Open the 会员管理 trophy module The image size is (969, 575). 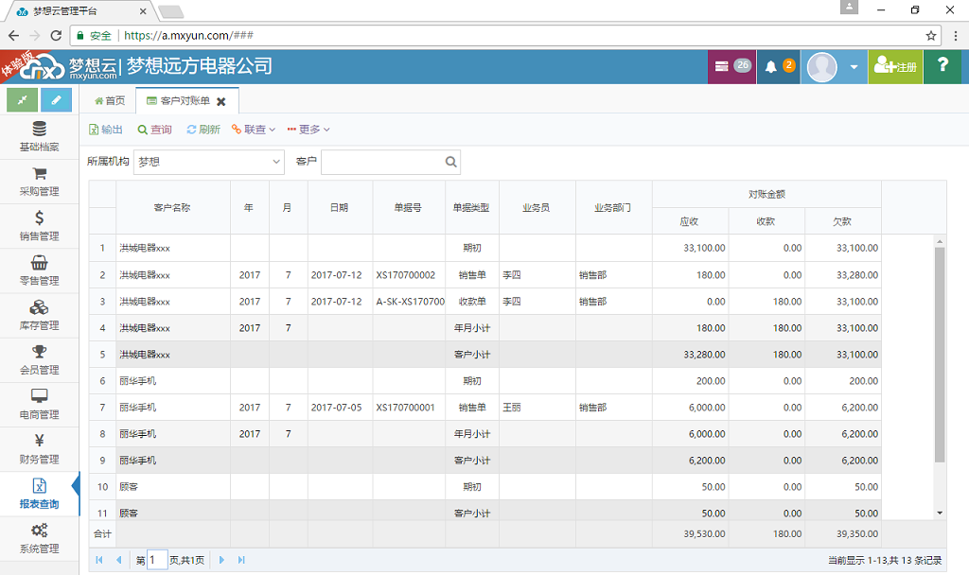click(x=39, y=360)
